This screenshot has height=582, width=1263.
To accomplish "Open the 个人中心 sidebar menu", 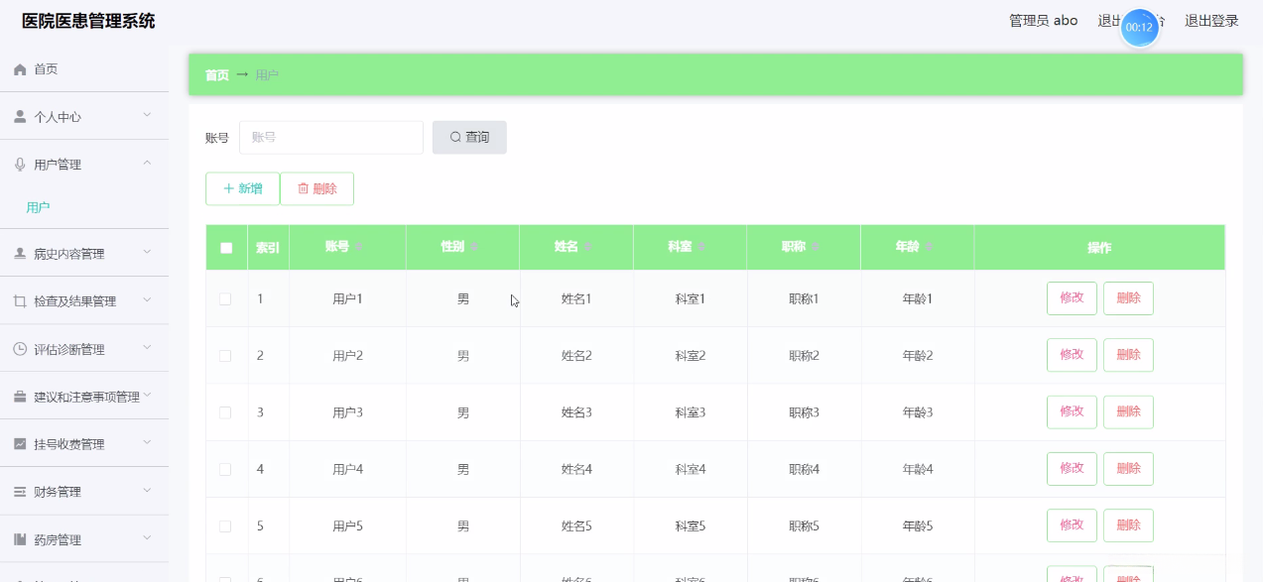I will click(x=84, y=117).
